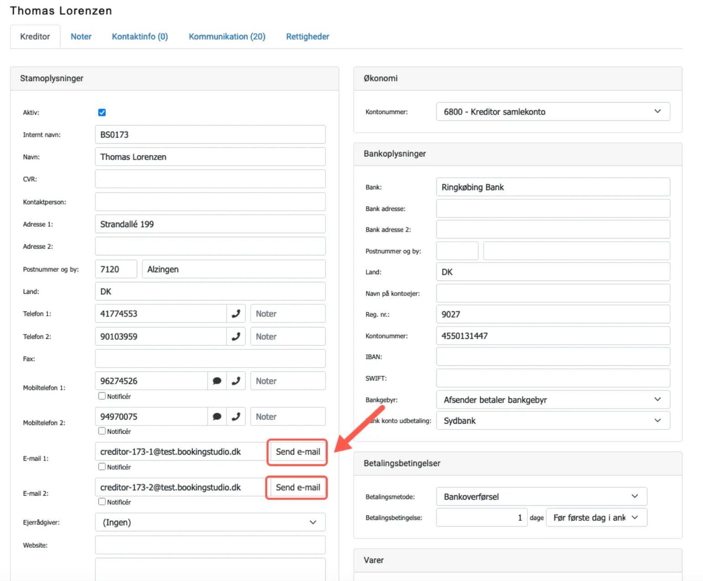Go to the Rettigheder tab

(307, 36)
